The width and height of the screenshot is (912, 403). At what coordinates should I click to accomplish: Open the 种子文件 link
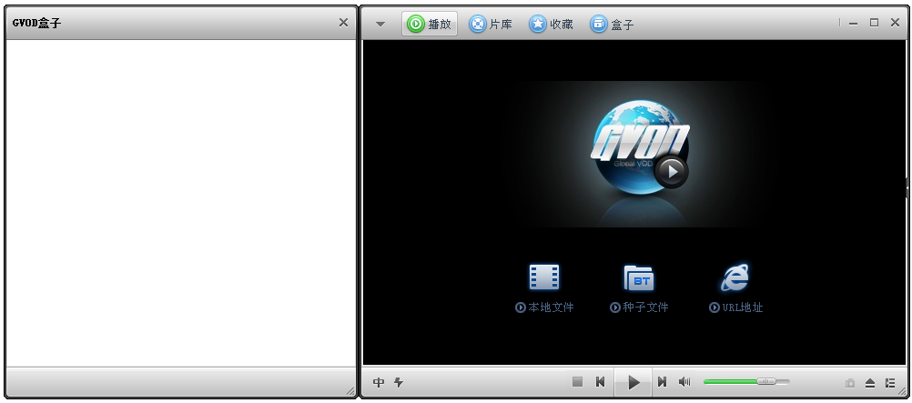pyautogui.click(x=639, y=307)
